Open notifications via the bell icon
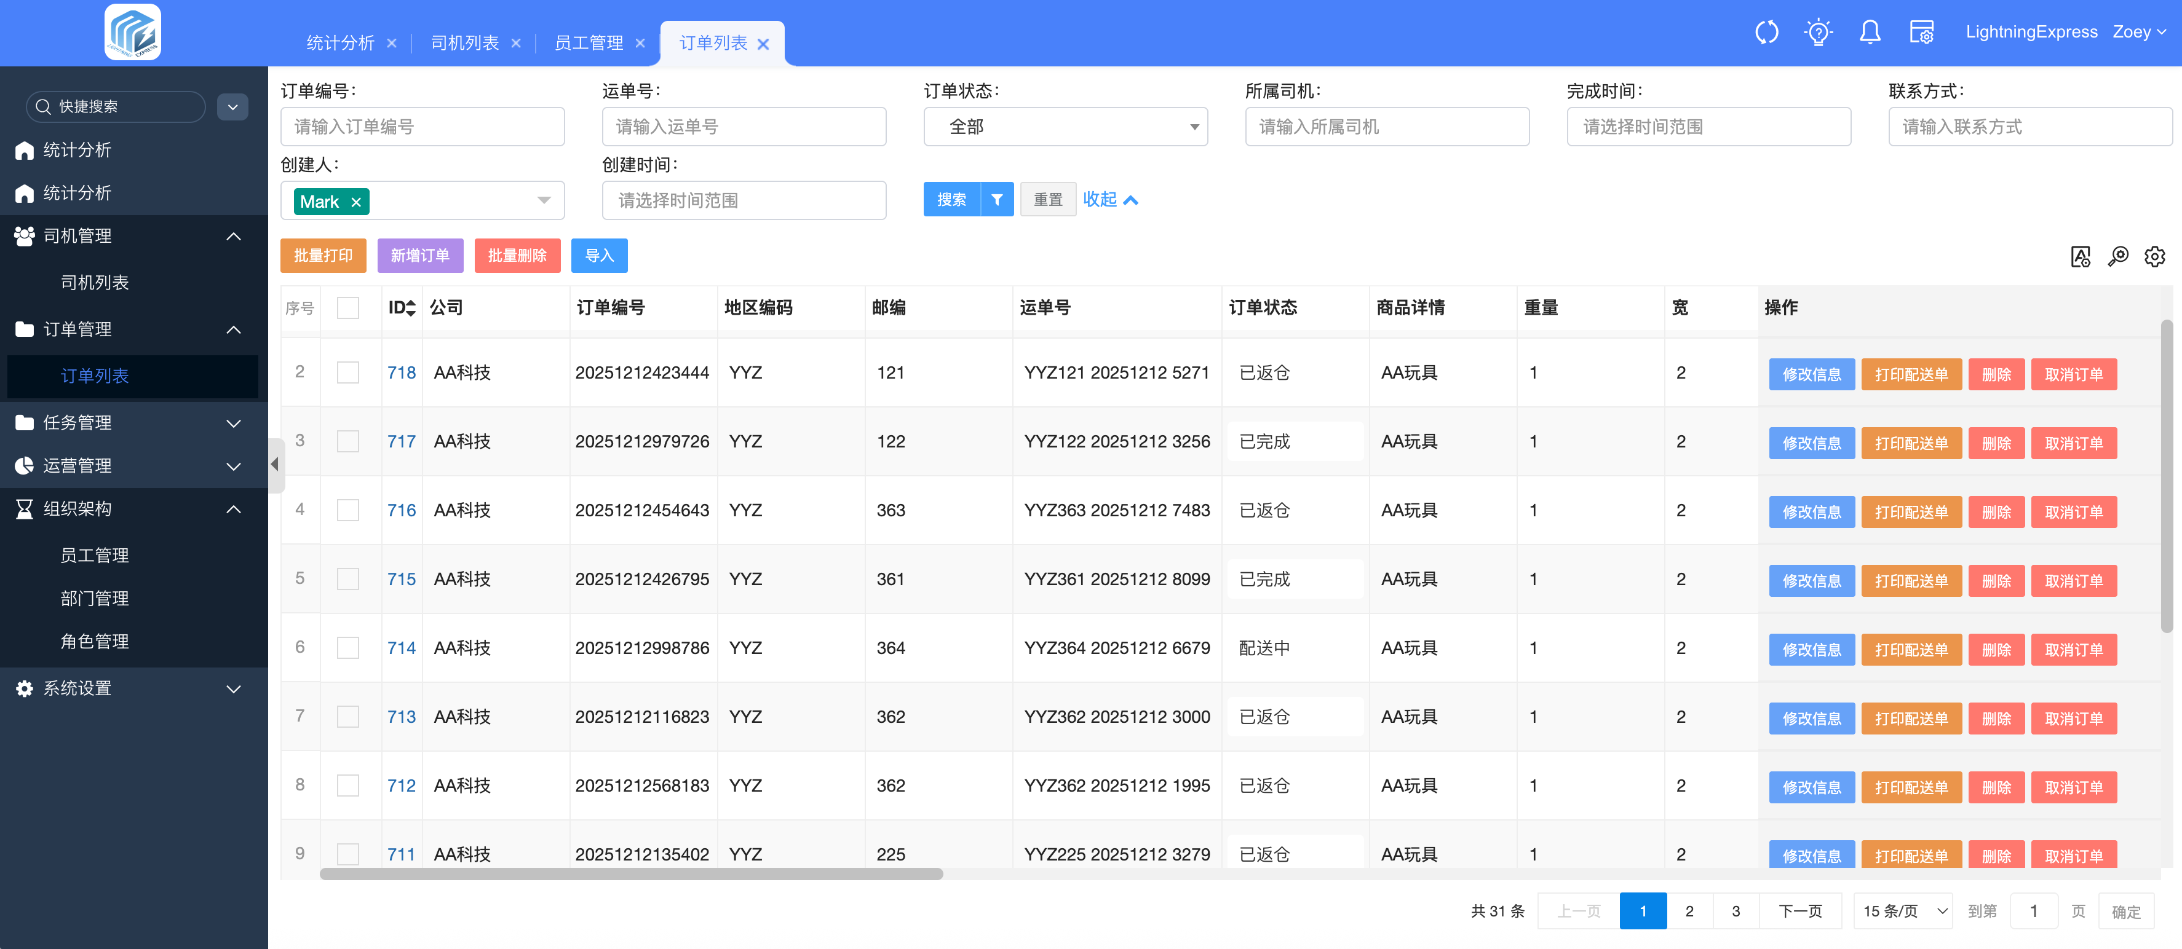2182x949 pixels. click(x=1870, y=32)
